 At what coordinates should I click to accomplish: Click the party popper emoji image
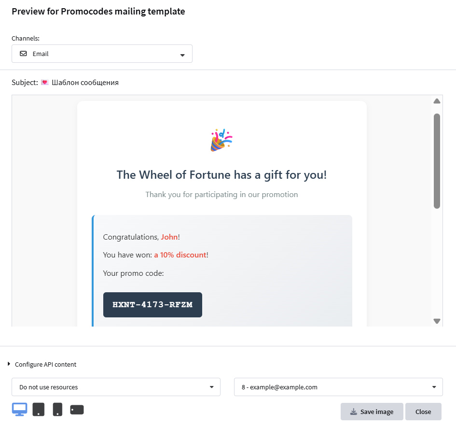point(221,140)
